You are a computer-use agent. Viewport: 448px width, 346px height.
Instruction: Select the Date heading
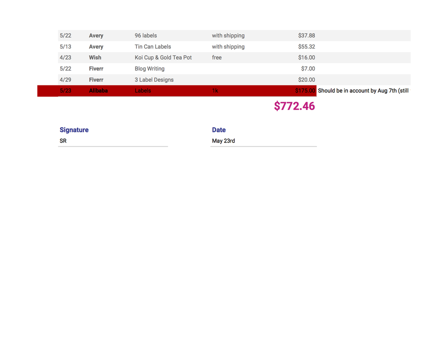pyautogui.click(x=219, y=130)
